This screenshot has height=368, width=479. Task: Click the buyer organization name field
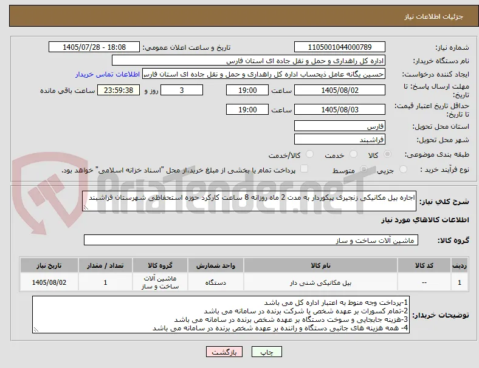pyautogui.click(x=249, y=60)
